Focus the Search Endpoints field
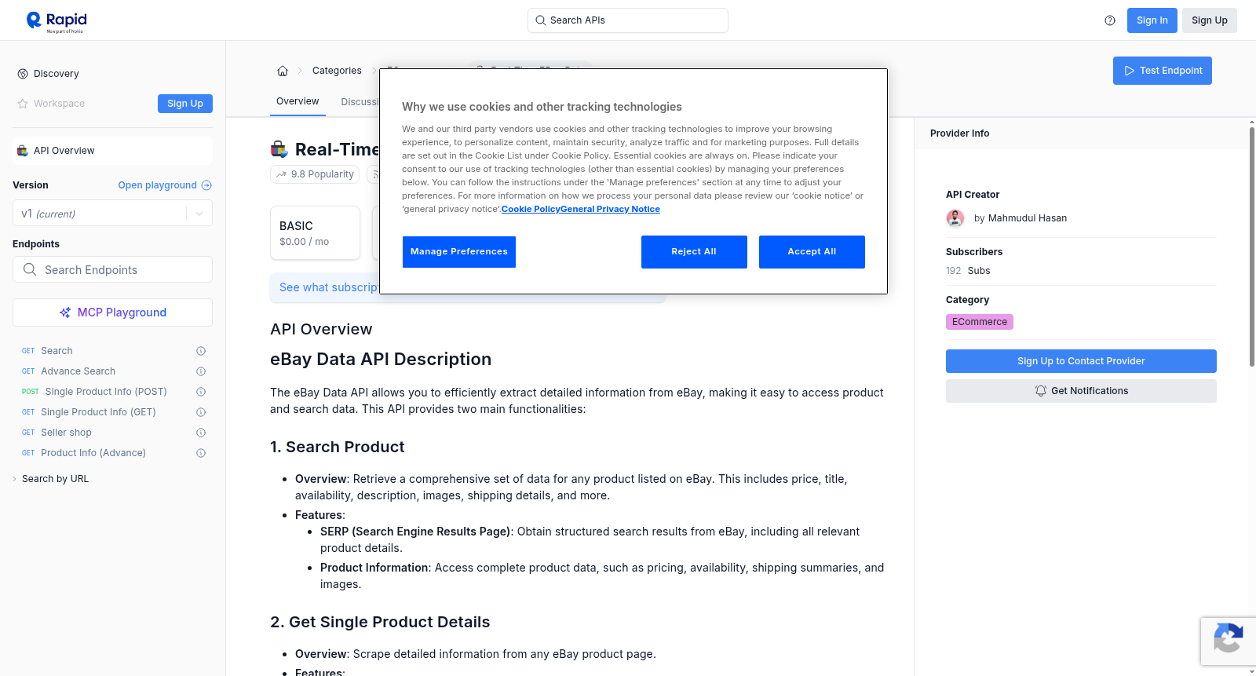The image size is (1256, 676). [x=112, y=269]
